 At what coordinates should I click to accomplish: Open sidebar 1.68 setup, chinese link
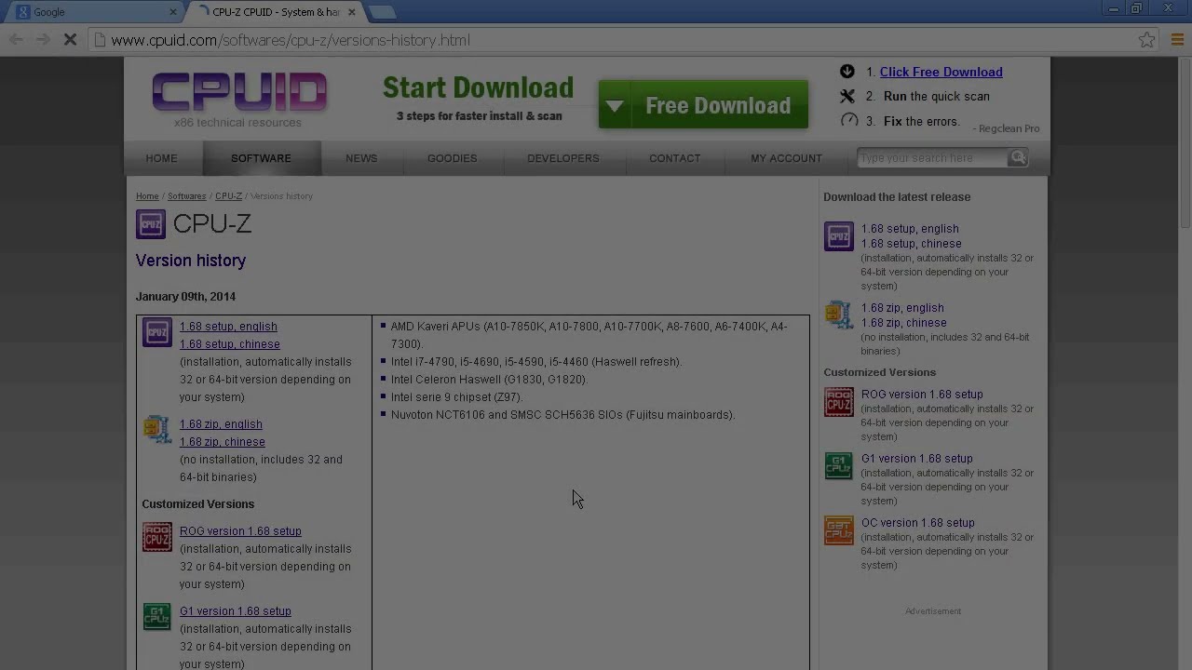(912, 244)
